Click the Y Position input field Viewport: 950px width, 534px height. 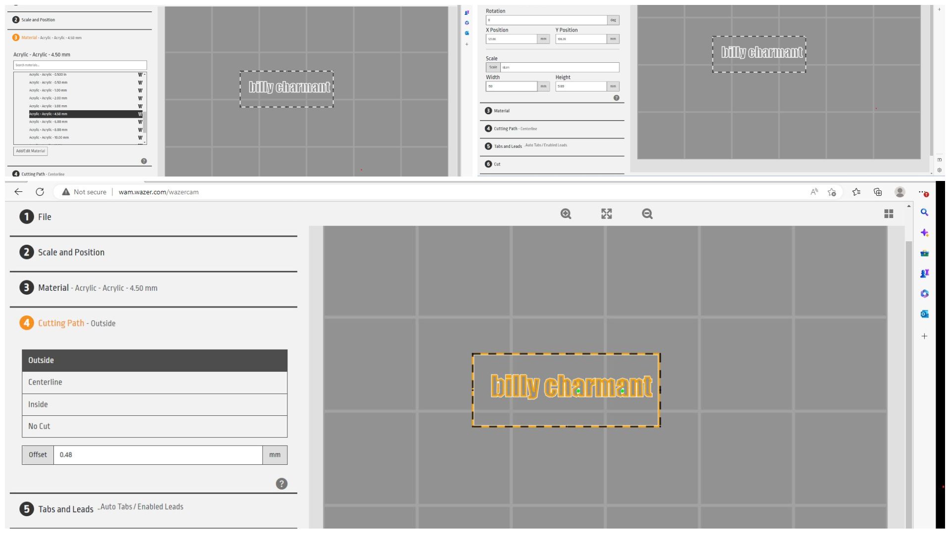[581, 39]
